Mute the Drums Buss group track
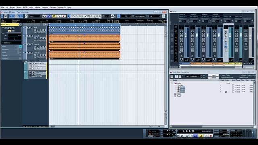Viewport: 258px width, 145px height. click(30, 64)
